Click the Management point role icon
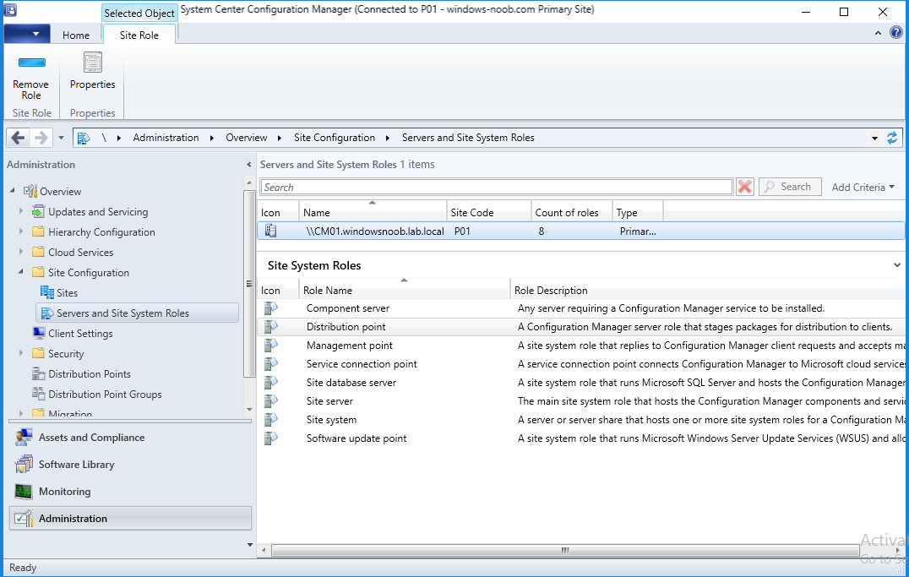909x577 pixels. click(270, 346)
